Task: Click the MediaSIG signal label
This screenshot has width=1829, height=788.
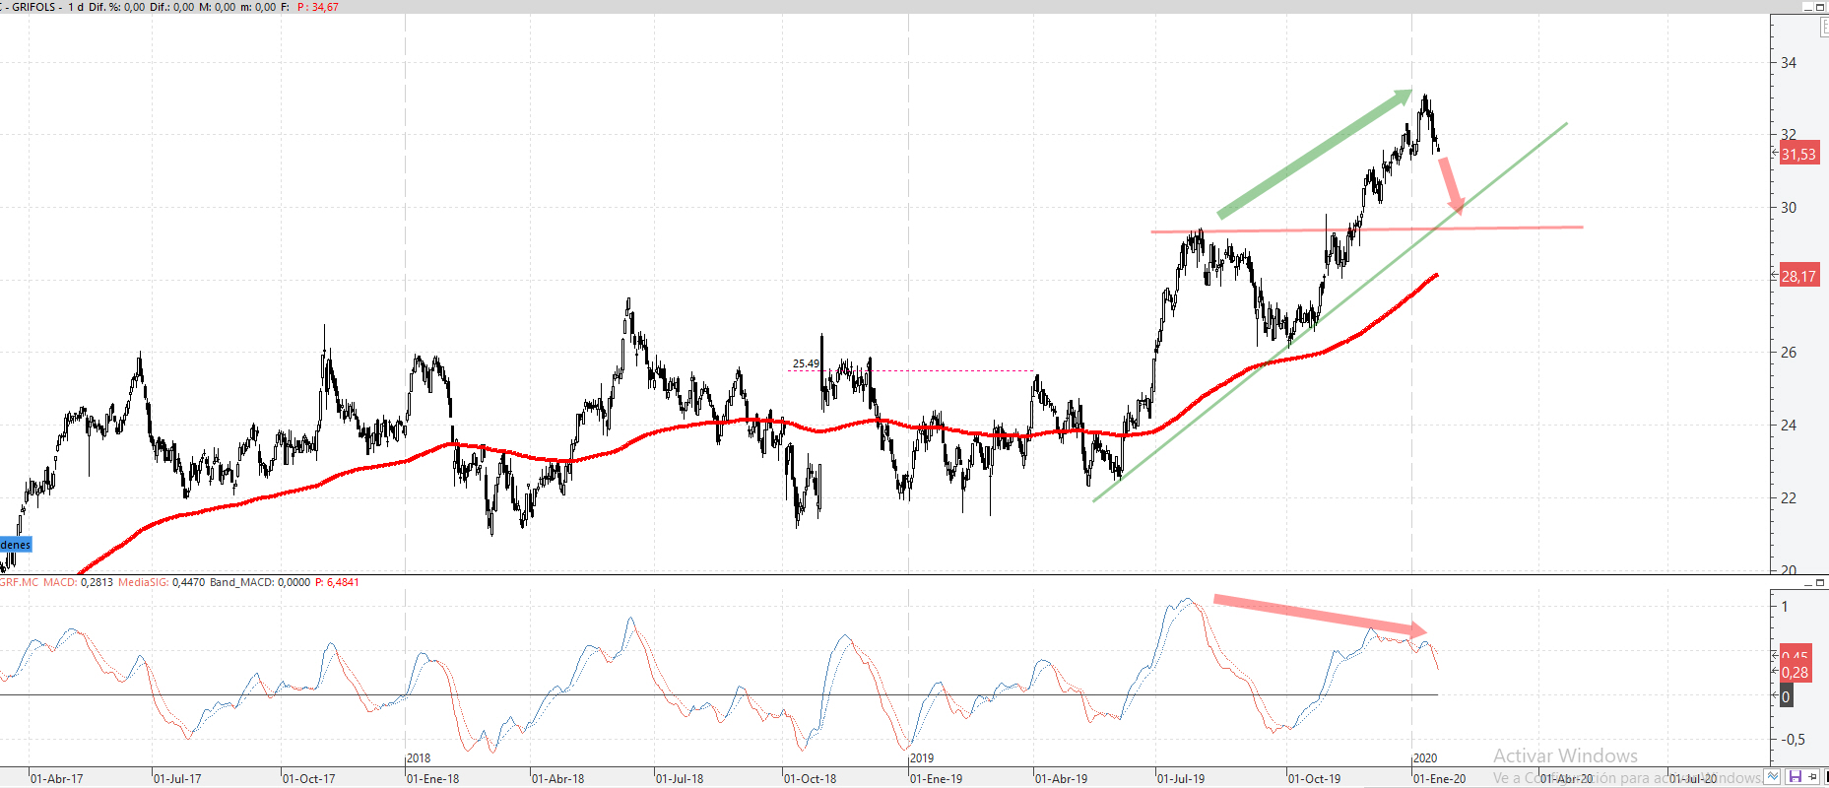Action: pyautogui.click(x=144, y=582)
